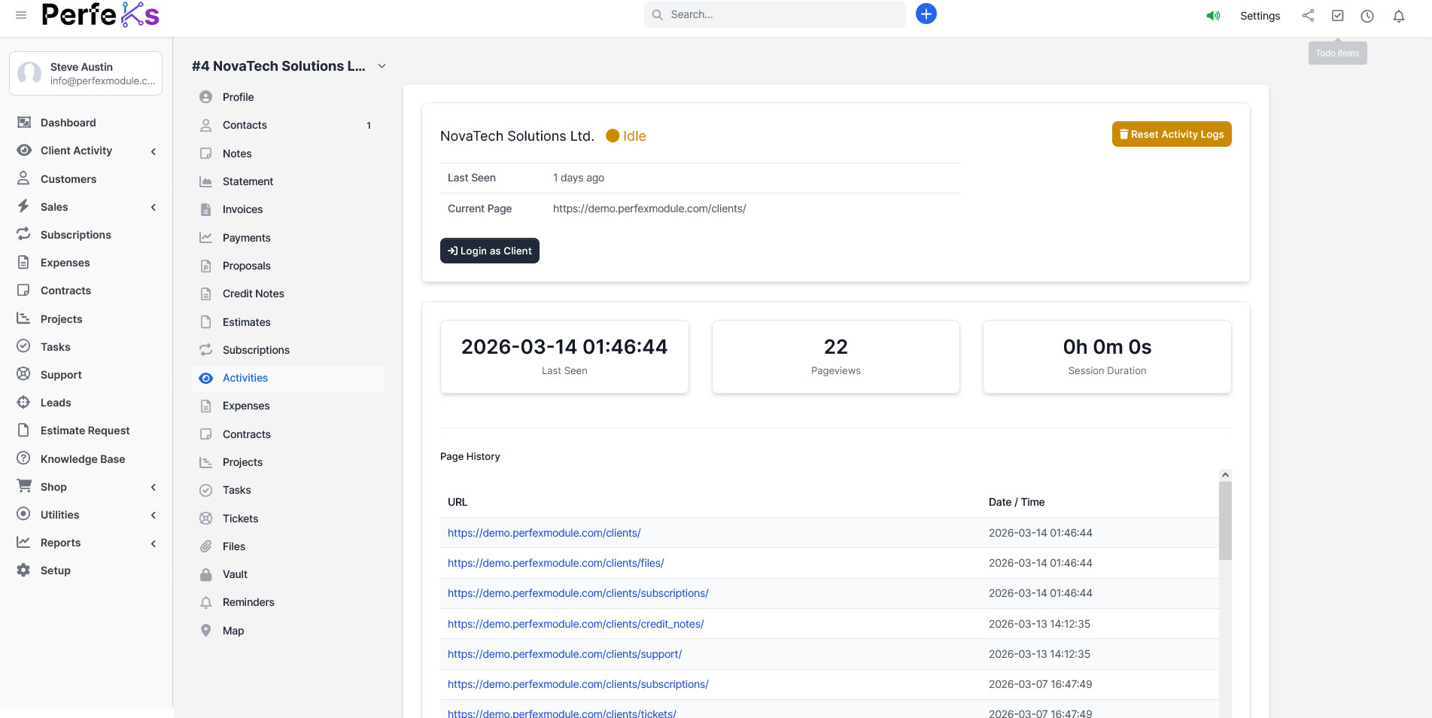Click the blue plus quick-create icon
1432x718 pixels.
tap(926, 14)
